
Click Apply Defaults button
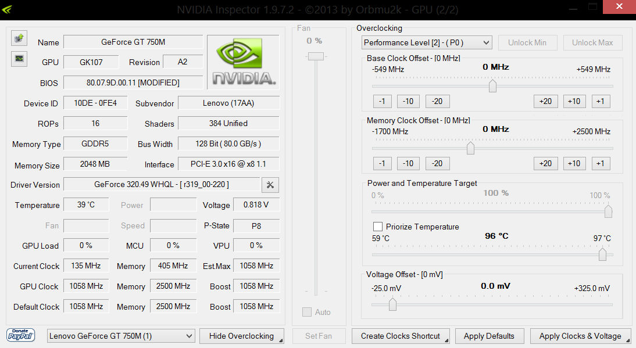click(489, 336)
